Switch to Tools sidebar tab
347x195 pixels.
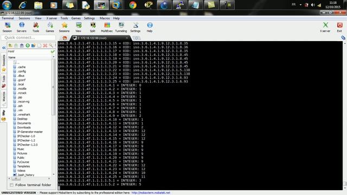tap(4, 81)
